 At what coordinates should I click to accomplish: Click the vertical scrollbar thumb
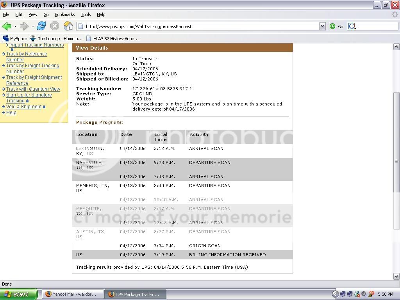(x=396, y=161)
